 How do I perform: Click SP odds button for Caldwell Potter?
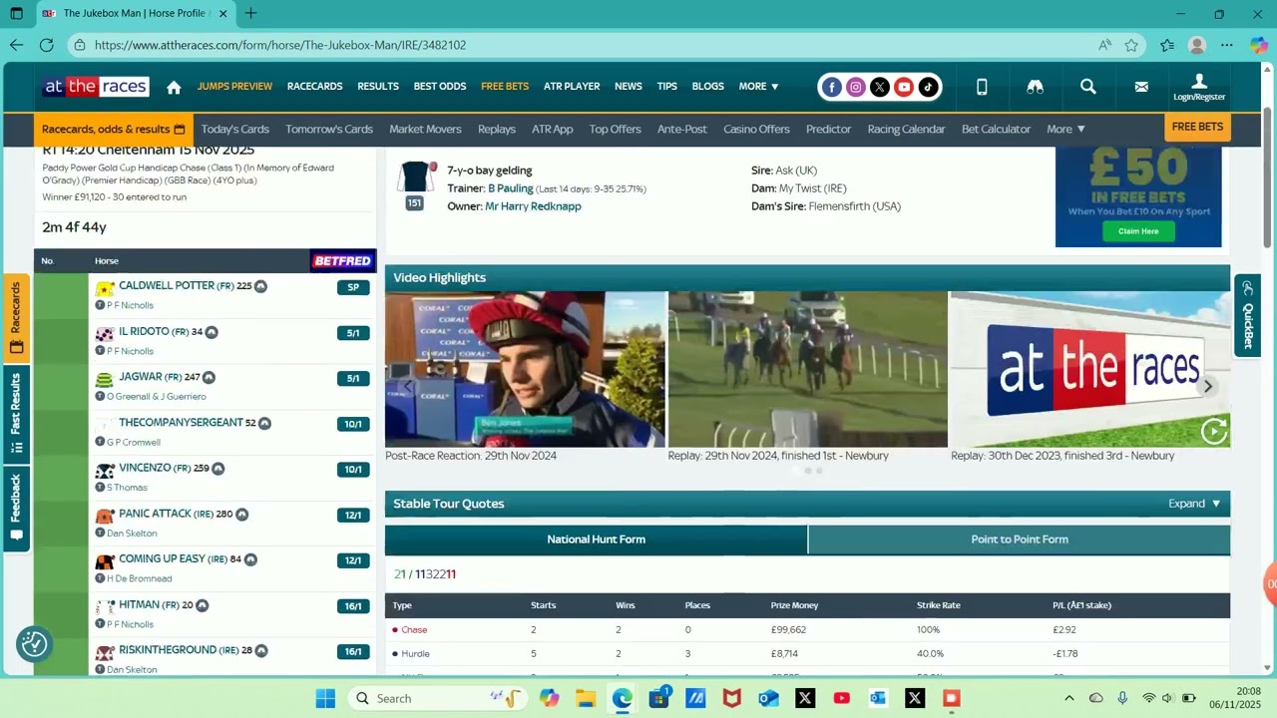[x=353, y=287]
